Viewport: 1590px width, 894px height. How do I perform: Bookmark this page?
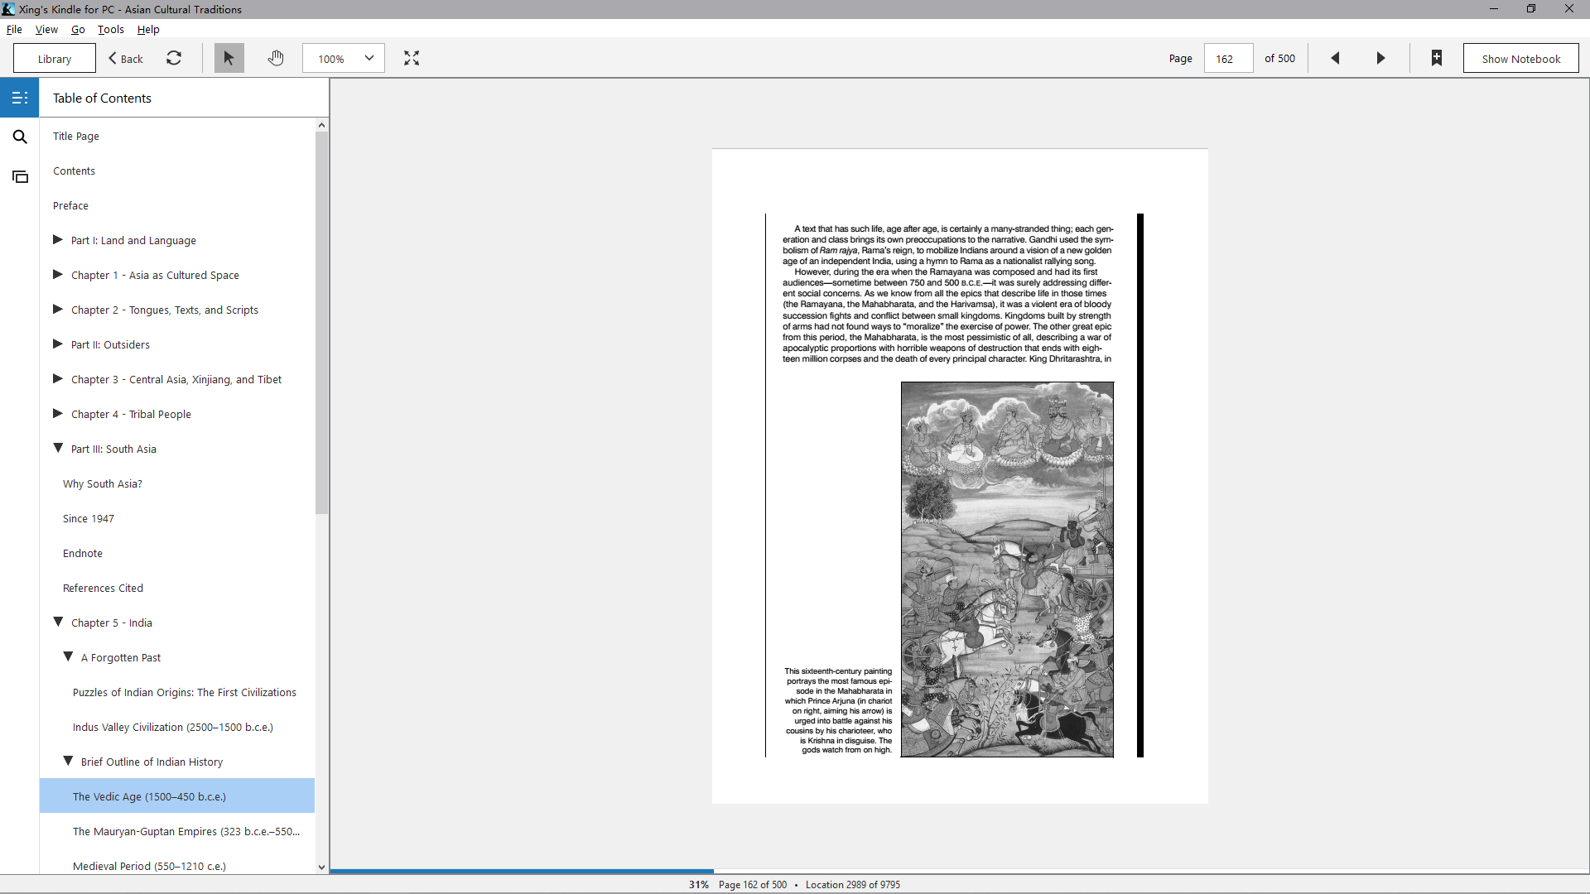click(1437, 58)
